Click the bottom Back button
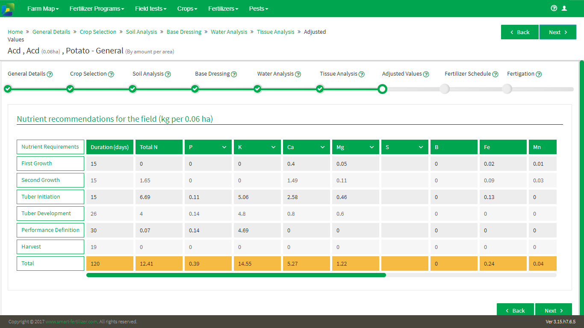584x328 pixels. [x=515, y=310]
